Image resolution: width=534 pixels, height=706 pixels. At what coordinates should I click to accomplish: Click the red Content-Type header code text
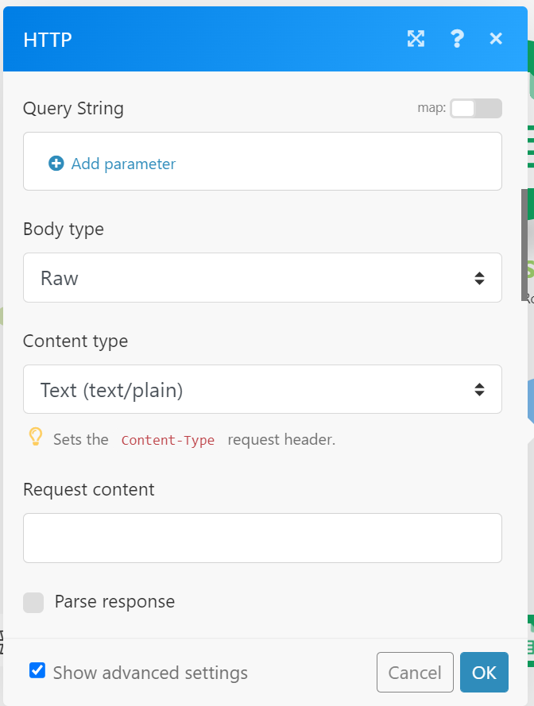point(168,440)
